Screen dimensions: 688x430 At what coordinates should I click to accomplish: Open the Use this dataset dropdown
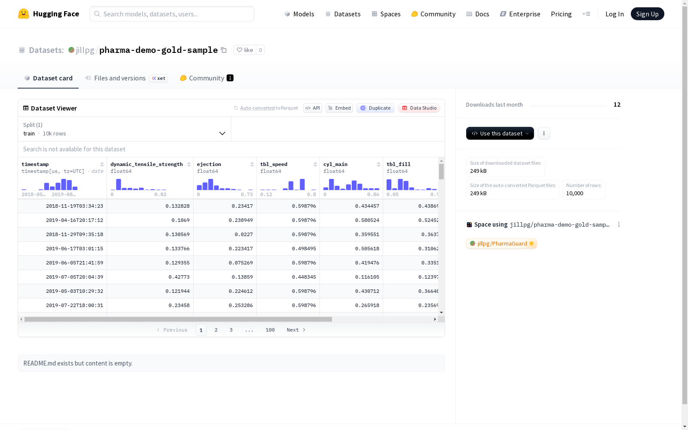pos(500,133)
